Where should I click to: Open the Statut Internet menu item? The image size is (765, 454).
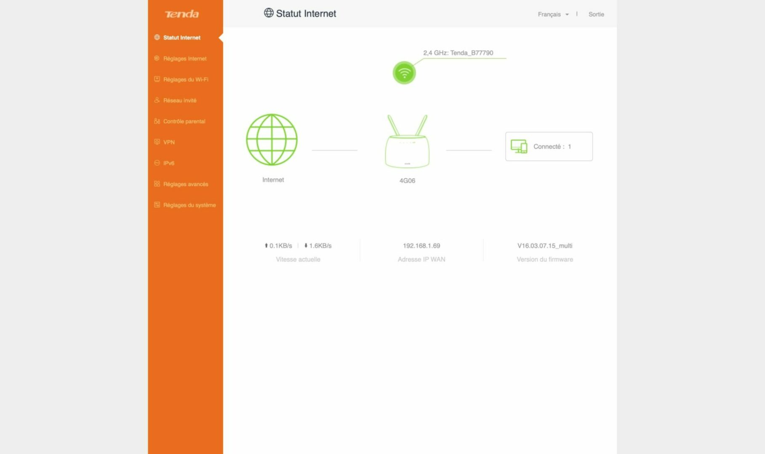coord(182,37)
